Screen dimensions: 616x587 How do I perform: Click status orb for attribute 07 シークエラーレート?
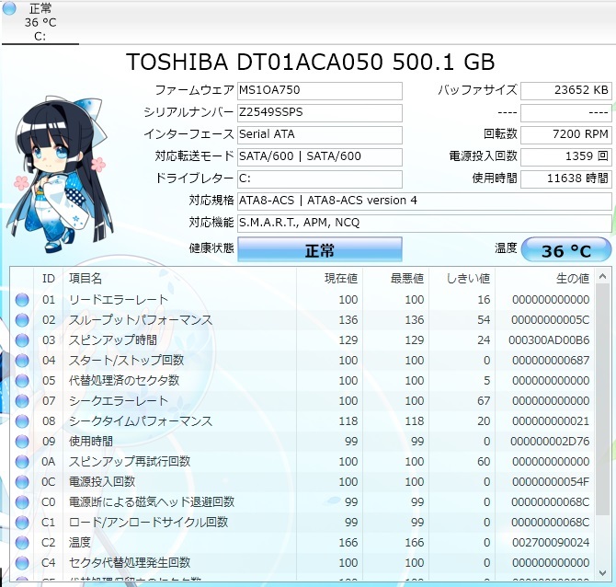pos(22,401)
